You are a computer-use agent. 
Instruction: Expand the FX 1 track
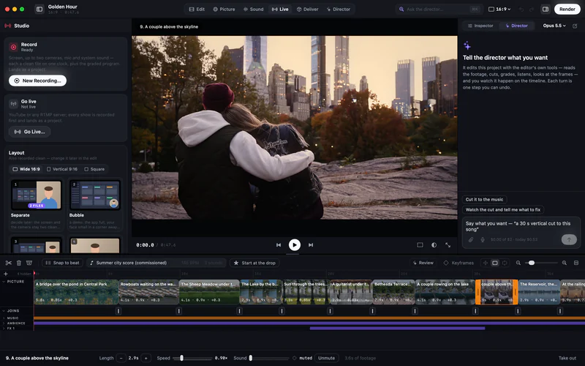click(4, 328)
